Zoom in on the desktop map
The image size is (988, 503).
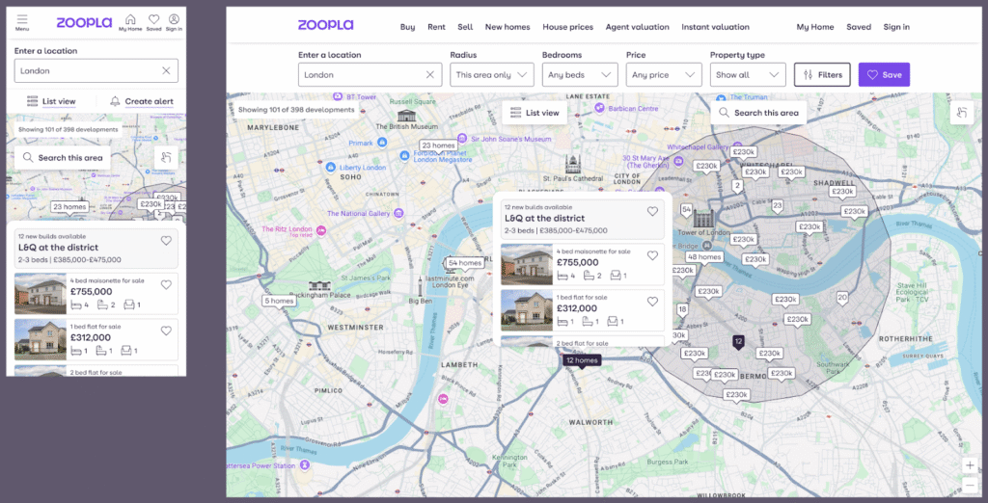[x=970, y=465]
